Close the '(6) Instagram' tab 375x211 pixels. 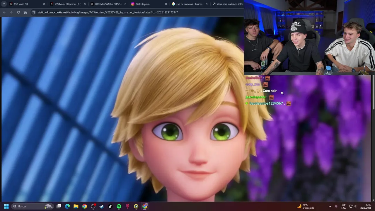click(166, 4)
